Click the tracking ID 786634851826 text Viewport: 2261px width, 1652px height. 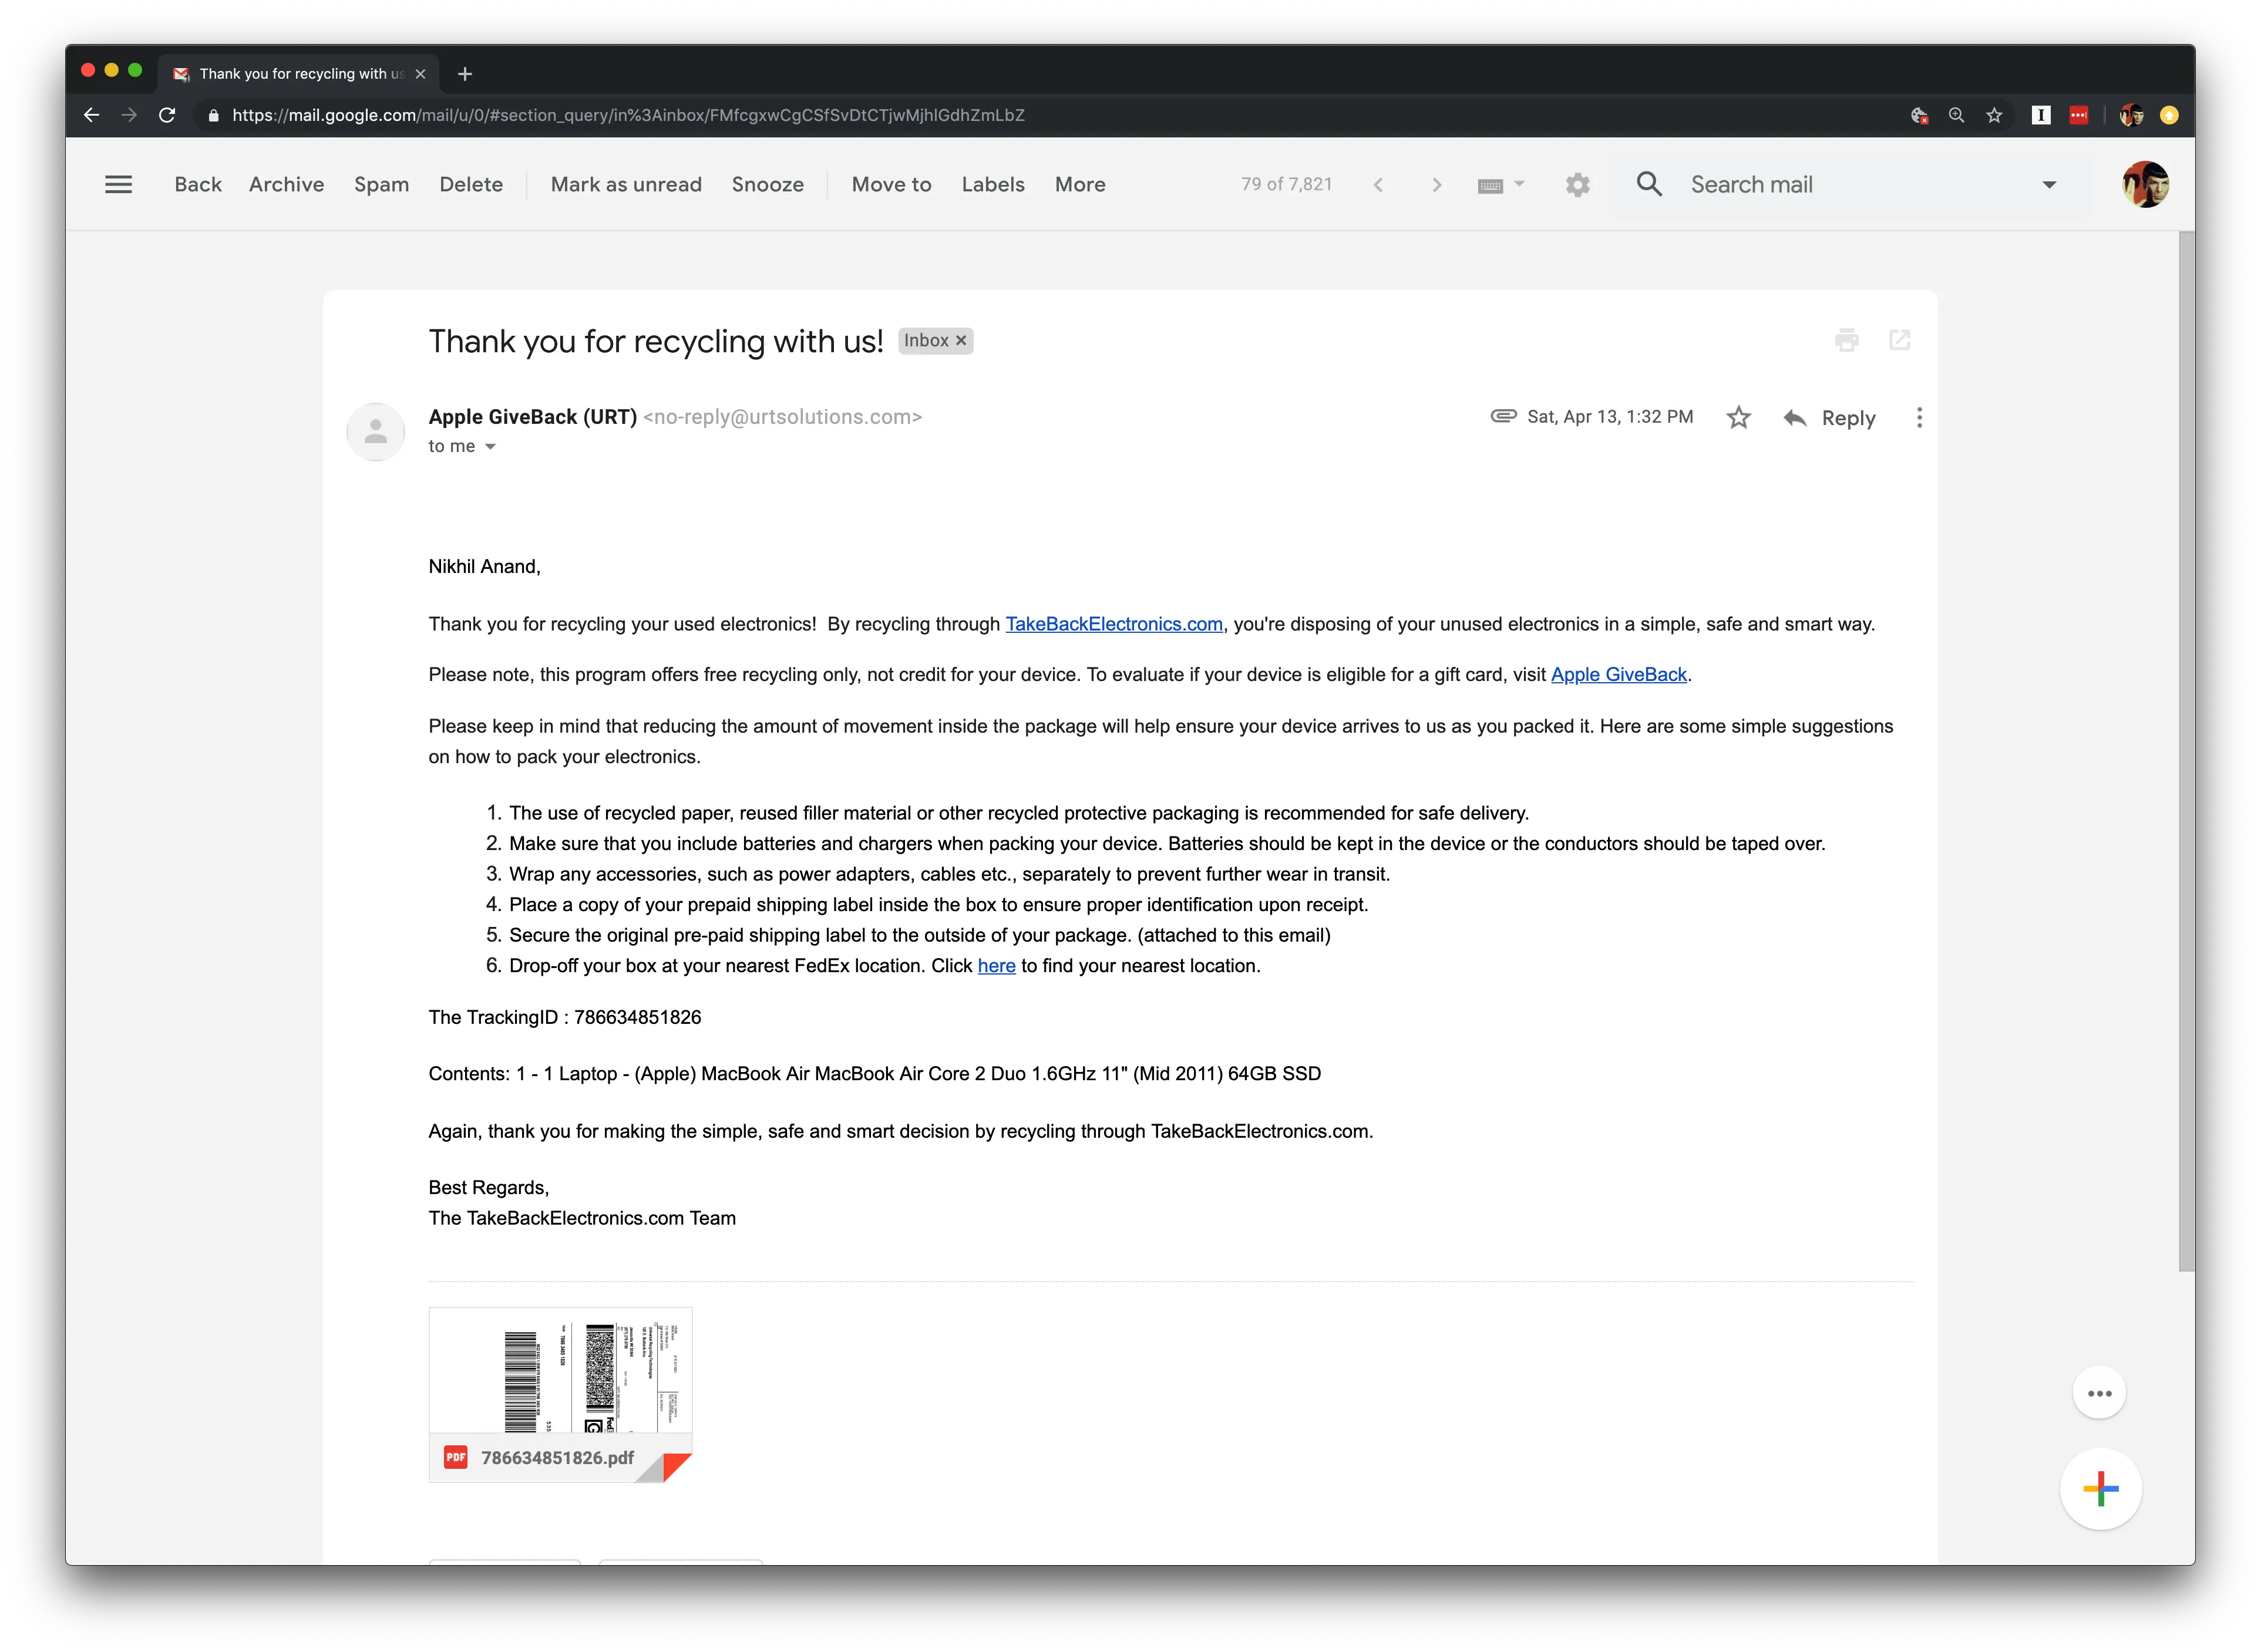[637, 1016]
